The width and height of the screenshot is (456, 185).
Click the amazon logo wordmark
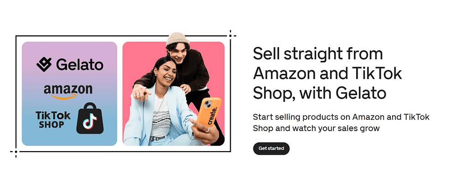[68, 90]
